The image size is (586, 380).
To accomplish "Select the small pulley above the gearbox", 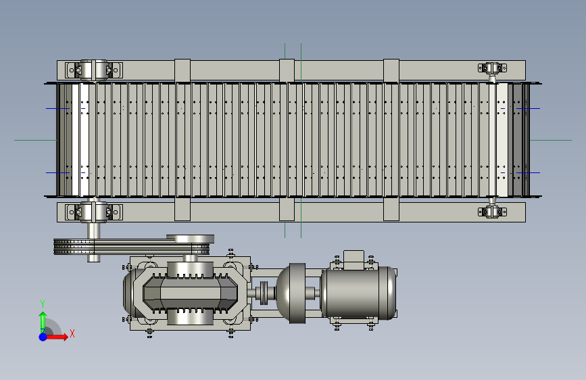I will [x=191, y=239].
